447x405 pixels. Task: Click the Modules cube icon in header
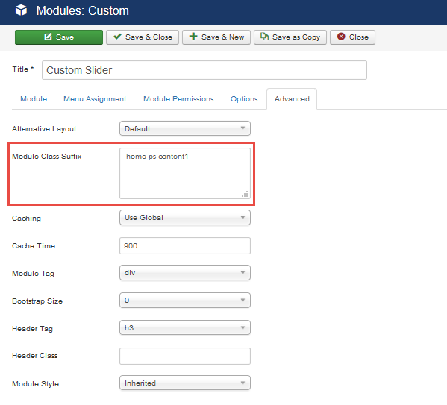(21, 10)
